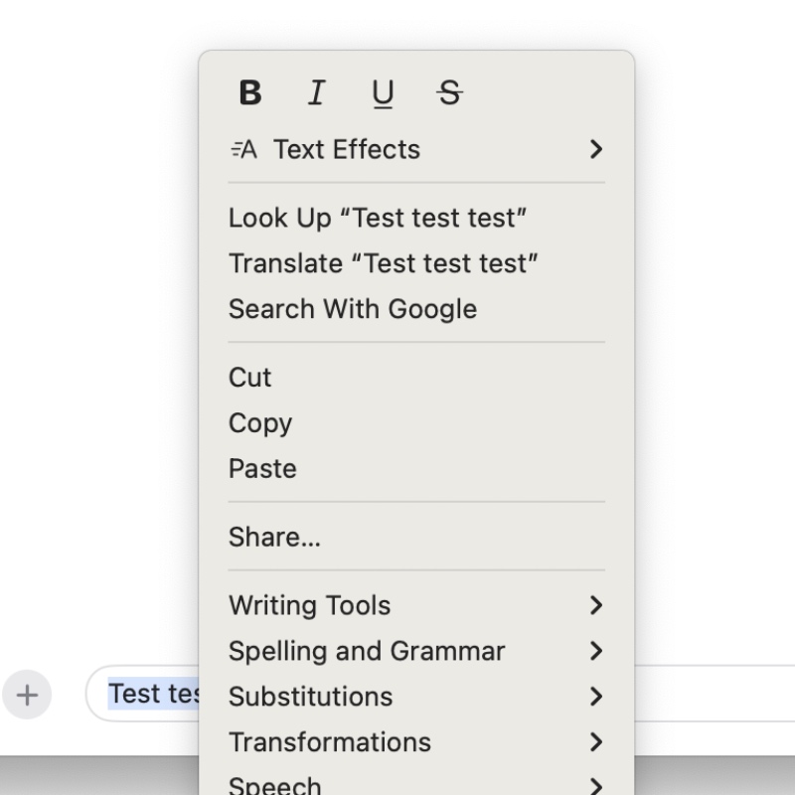795x795 pixels.
Task: Select Cut from the context menu
Action: 250,378
